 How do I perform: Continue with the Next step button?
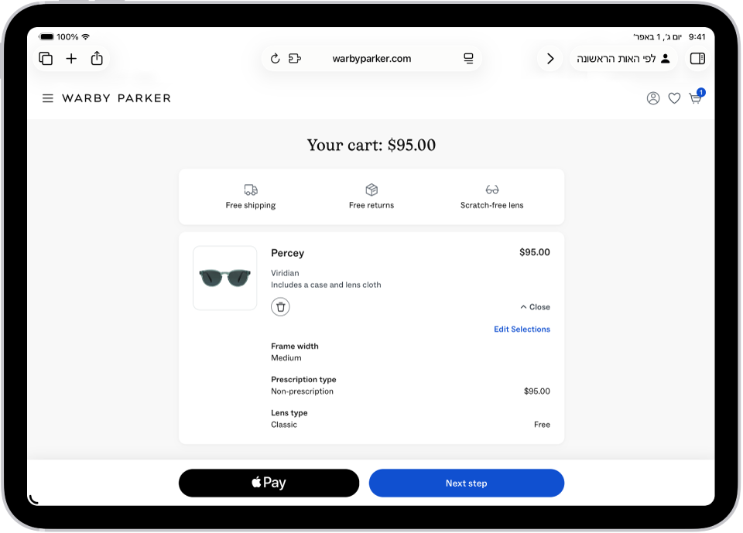[x=466, y=483]
